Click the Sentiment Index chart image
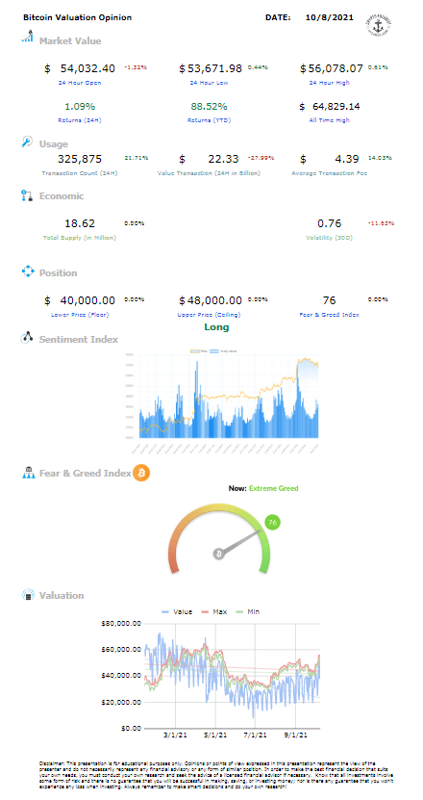Screen dimensions: 423x800 pos(222,401)
